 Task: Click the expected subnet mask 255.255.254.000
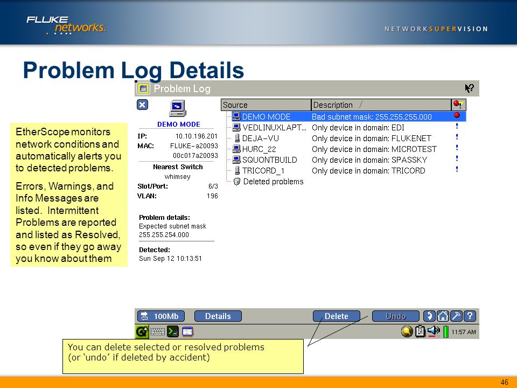(x=164, y=234)
